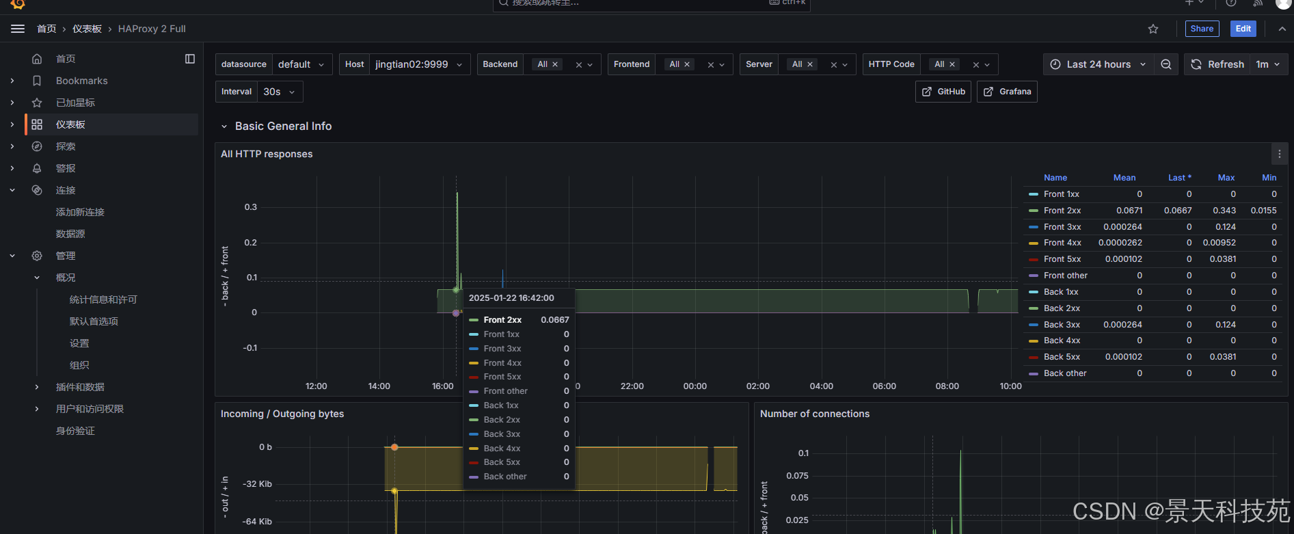Expand the 插件和数据 subsection
1294x534 pixels.
37,387
